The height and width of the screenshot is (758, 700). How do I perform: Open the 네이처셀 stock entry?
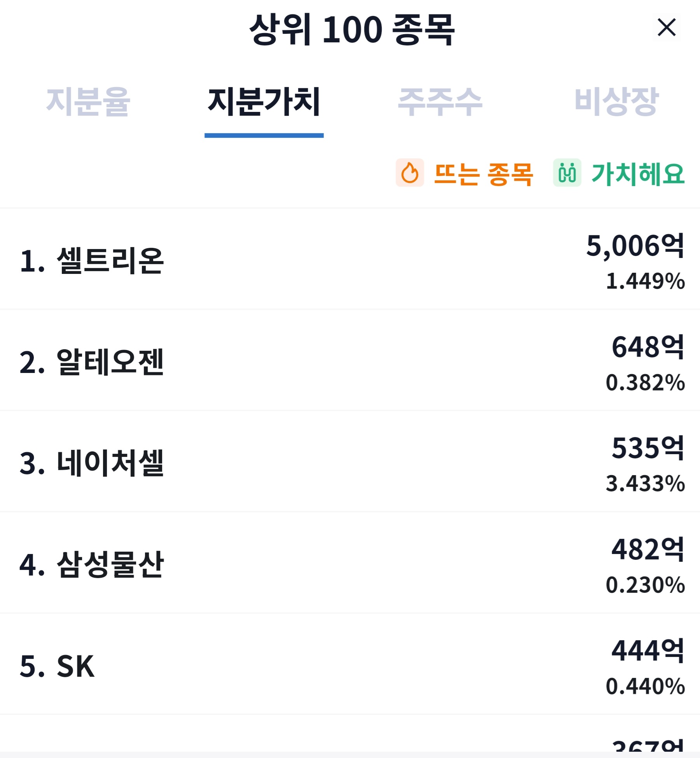pos(350,462)
